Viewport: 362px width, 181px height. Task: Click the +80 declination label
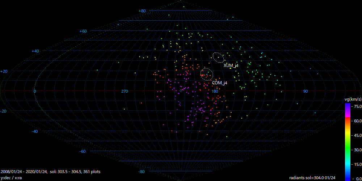point(142,11)
